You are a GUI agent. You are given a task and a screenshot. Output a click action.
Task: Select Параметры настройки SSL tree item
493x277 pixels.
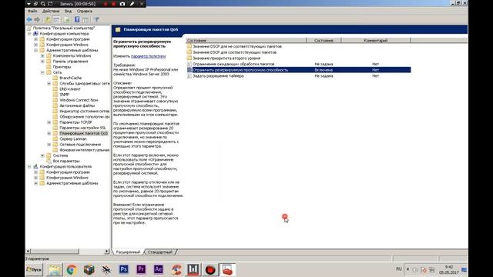82,128
